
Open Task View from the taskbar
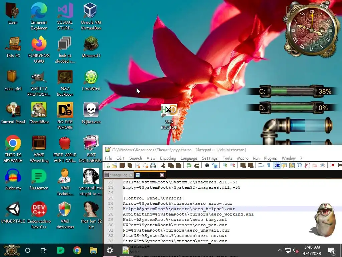pyautogui.click(x=44, y=250)
